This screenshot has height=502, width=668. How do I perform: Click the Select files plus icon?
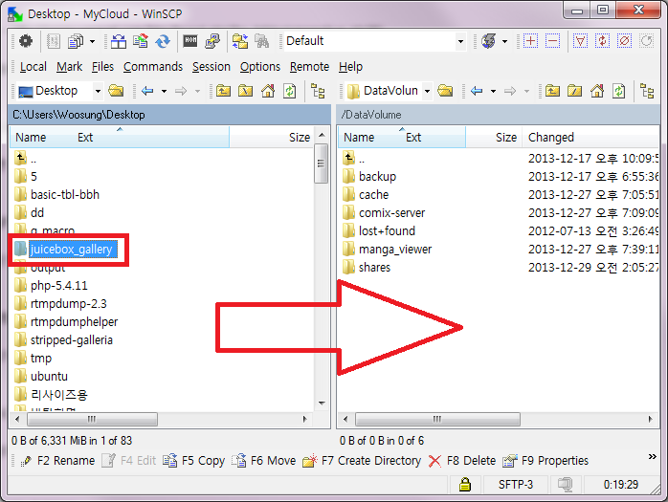click(x=530, y=41)
